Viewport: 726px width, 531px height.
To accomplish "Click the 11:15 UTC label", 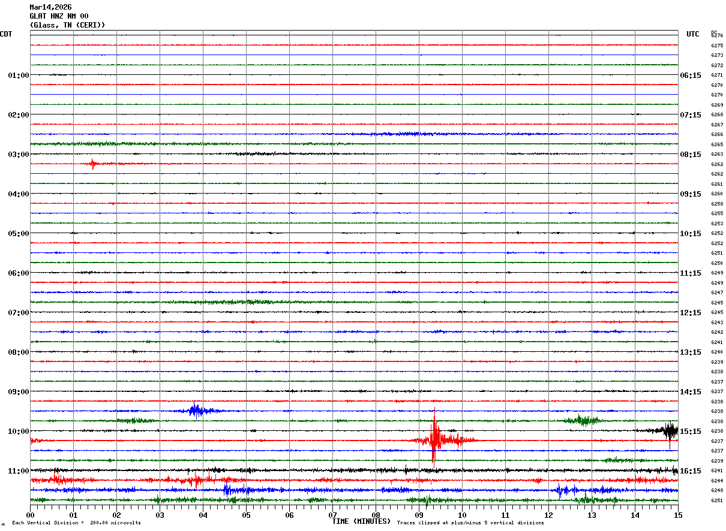I will 691,273.
